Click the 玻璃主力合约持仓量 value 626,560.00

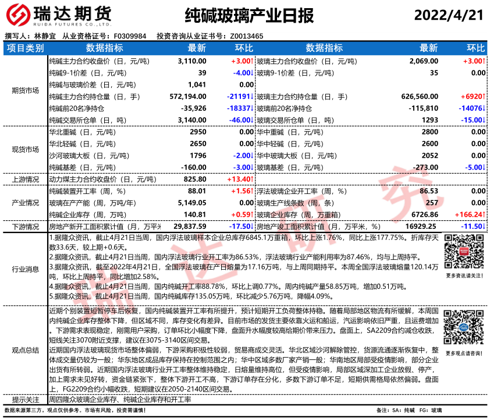pyautogui.click(x=420, y=96)
